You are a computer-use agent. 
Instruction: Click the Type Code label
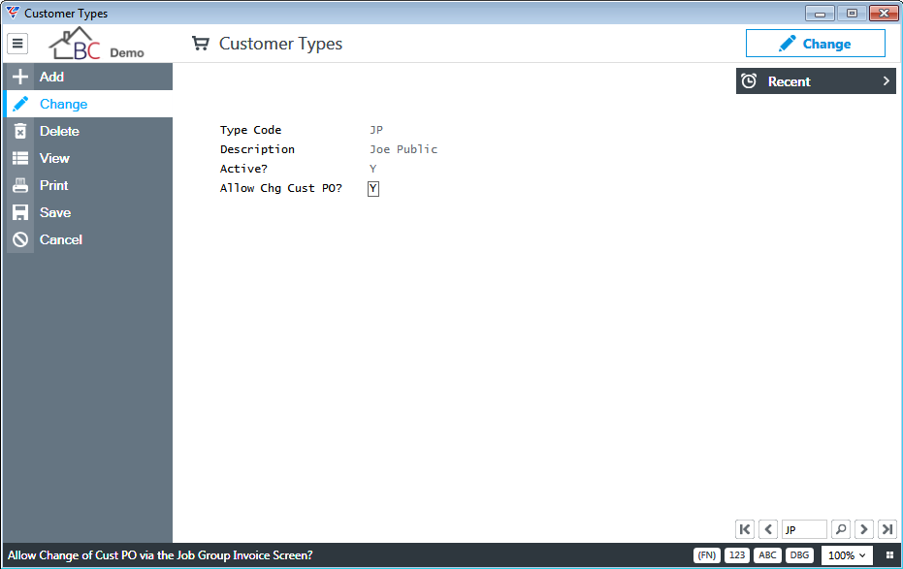pyautogui.click(x=250, y=130)
